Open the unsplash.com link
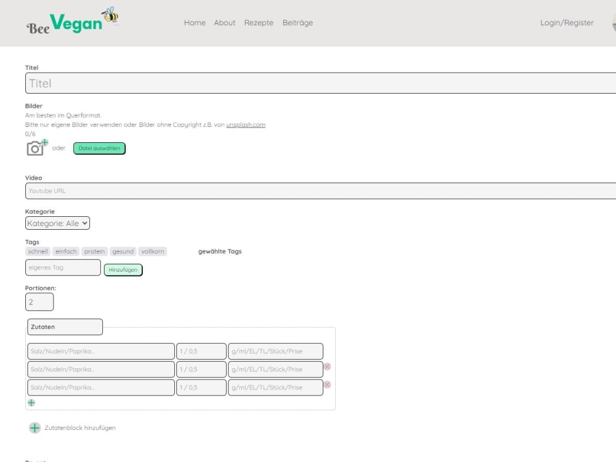Viewport: 616px width, 462px height. [x=246, y=124]
